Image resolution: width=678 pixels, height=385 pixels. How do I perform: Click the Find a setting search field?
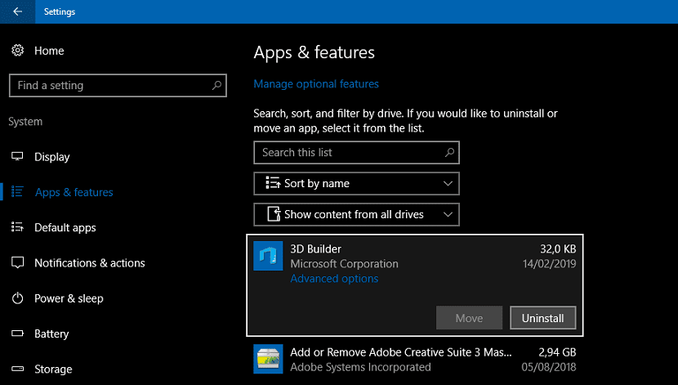click(x=118, y=85)
